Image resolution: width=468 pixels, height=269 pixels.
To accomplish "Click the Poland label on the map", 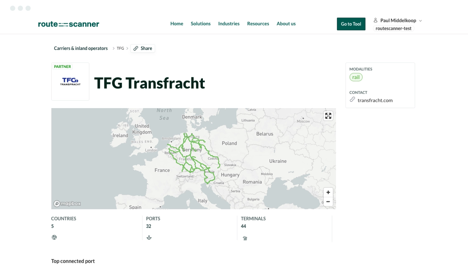I will click(x=229, y=143).
